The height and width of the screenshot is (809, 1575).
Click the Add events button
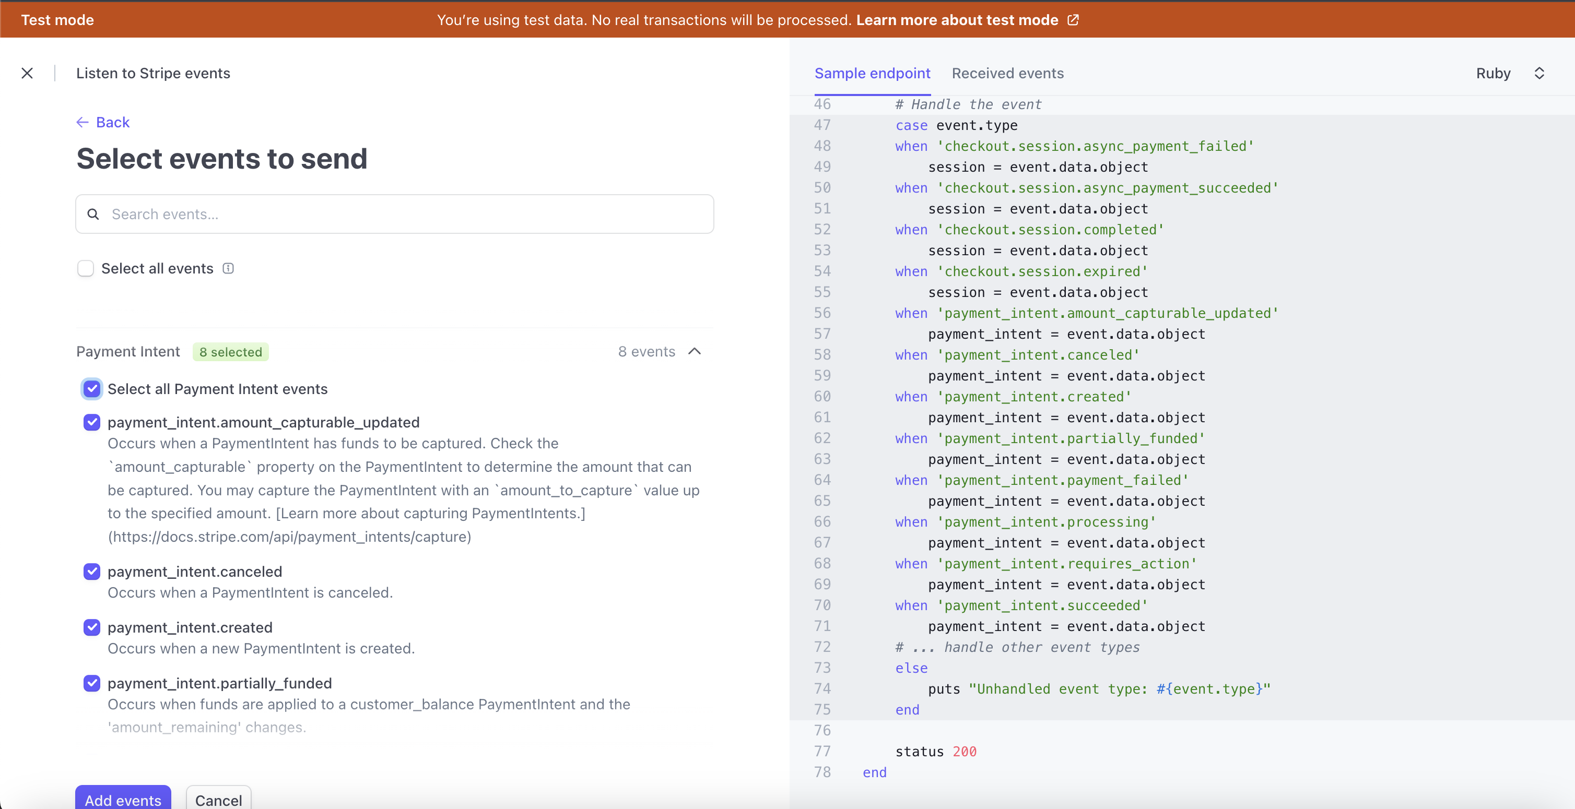(x=123, y=799)
